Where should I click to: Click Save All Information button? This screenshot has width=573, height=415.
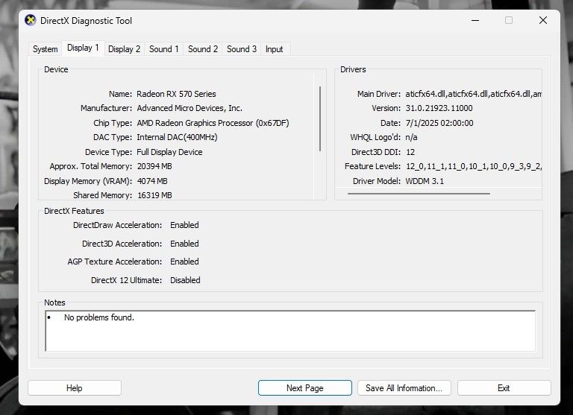point(404,388)
